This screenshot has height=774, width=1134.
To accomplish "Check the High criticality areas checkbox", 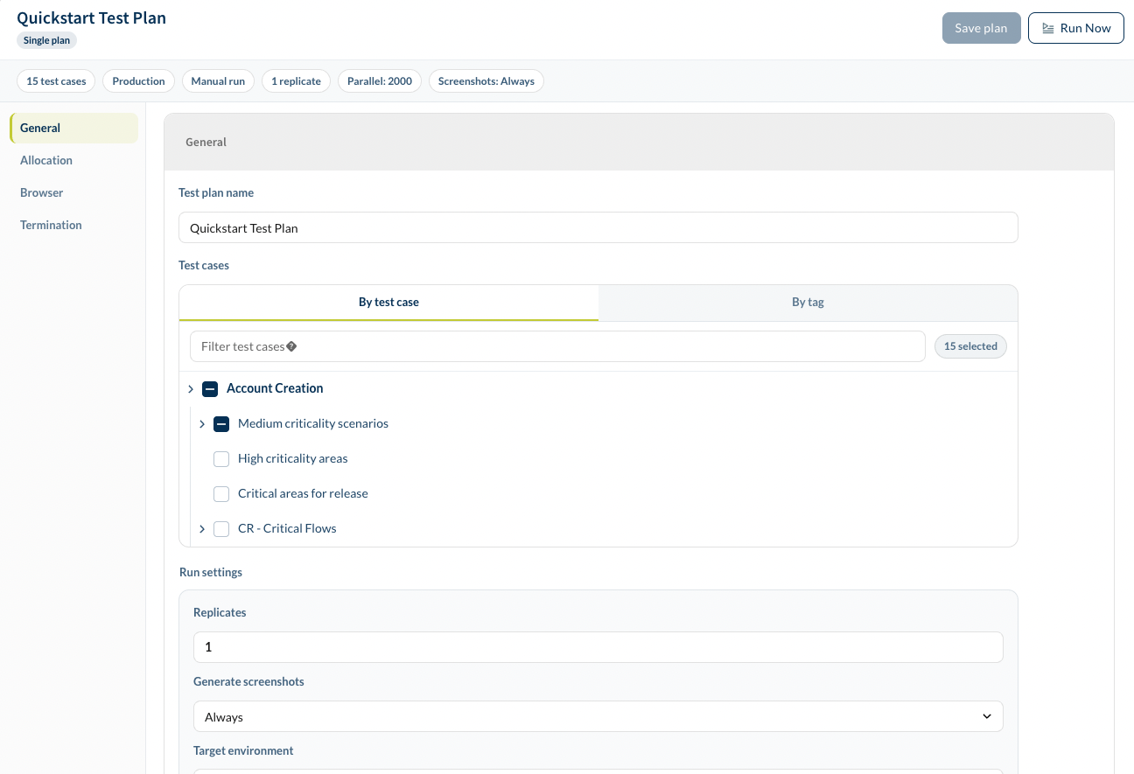I will 221,458.
